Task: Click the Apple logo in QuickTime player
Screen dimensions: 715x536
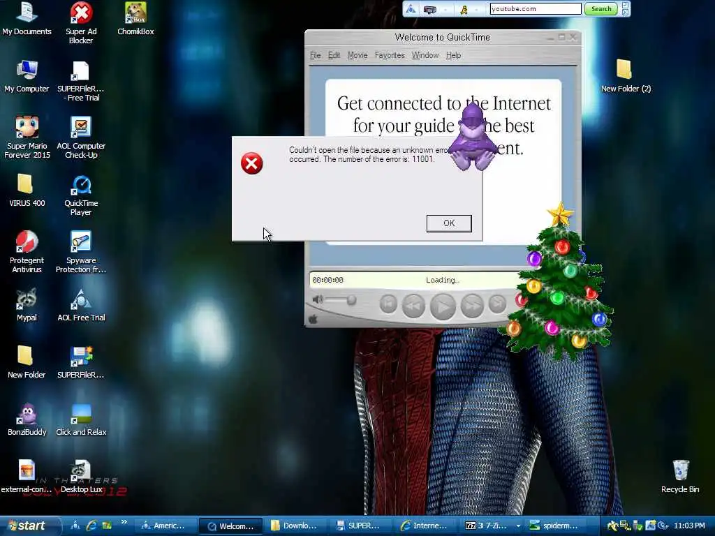Action: click(x=313, y=320)
